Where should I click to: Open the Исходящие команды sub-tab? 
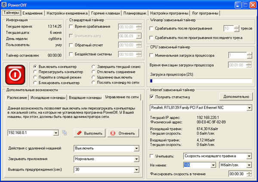pos(48,97)
